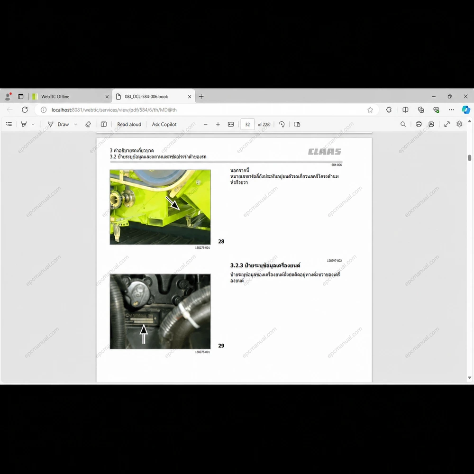Open Browser essentials
The image size is (474, 474).
click(x=436, y=110)
